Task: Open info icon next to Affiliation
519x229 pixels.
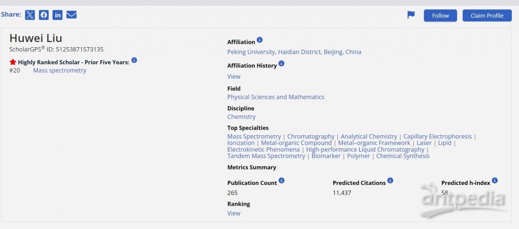Action: click(260, 40)
